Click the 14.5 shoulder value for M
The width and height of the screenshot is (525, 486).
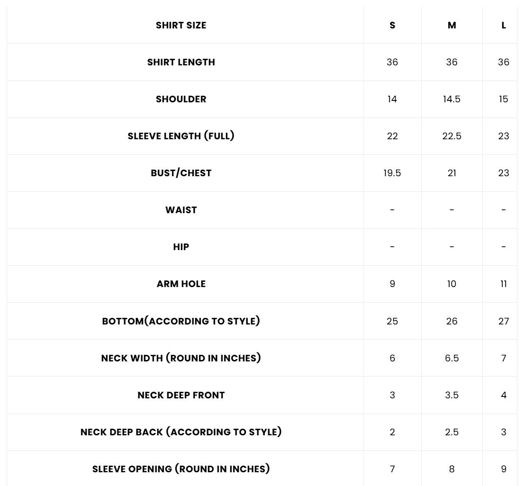(452, 99)
